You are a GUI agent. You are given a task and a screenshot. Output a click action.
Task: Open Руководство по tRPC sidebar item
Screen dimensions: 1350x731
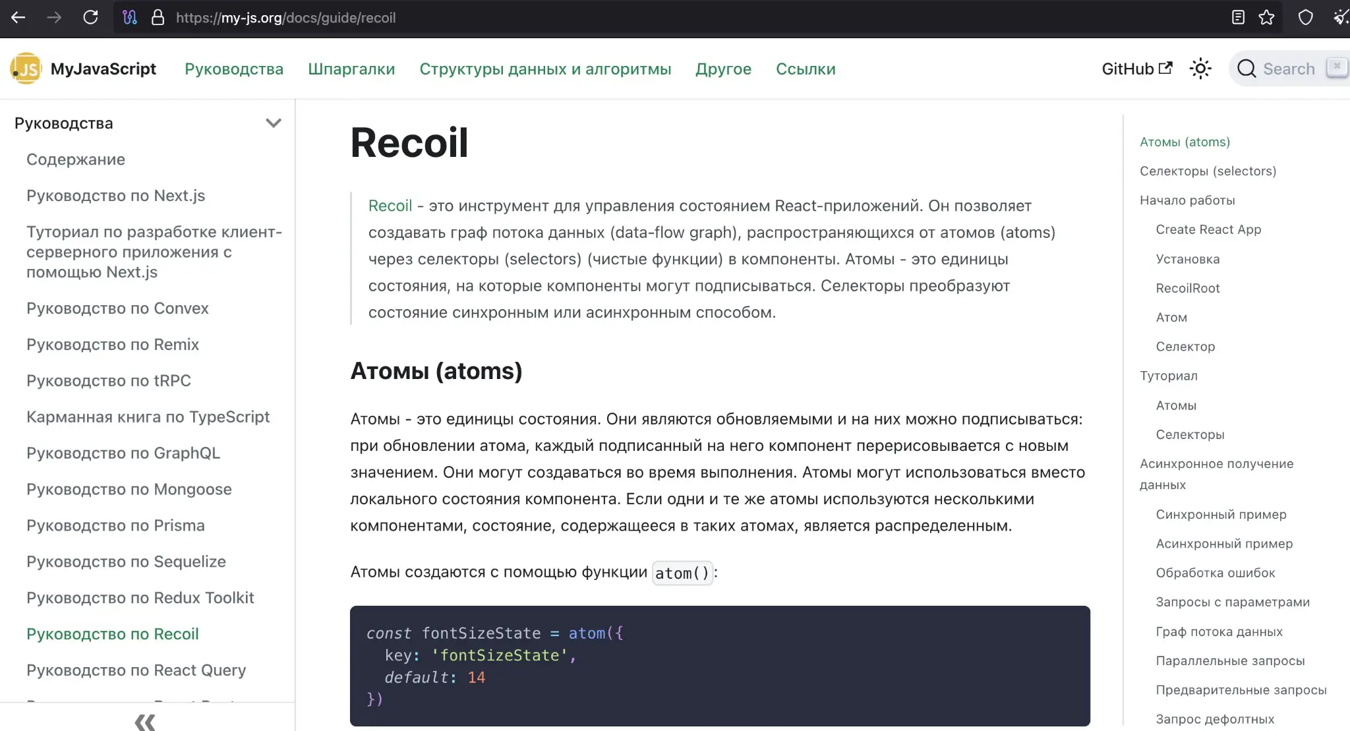[109, 381]
